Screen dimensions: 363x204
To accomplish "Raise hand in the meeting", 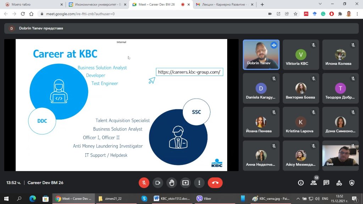I will pos(172,183).
